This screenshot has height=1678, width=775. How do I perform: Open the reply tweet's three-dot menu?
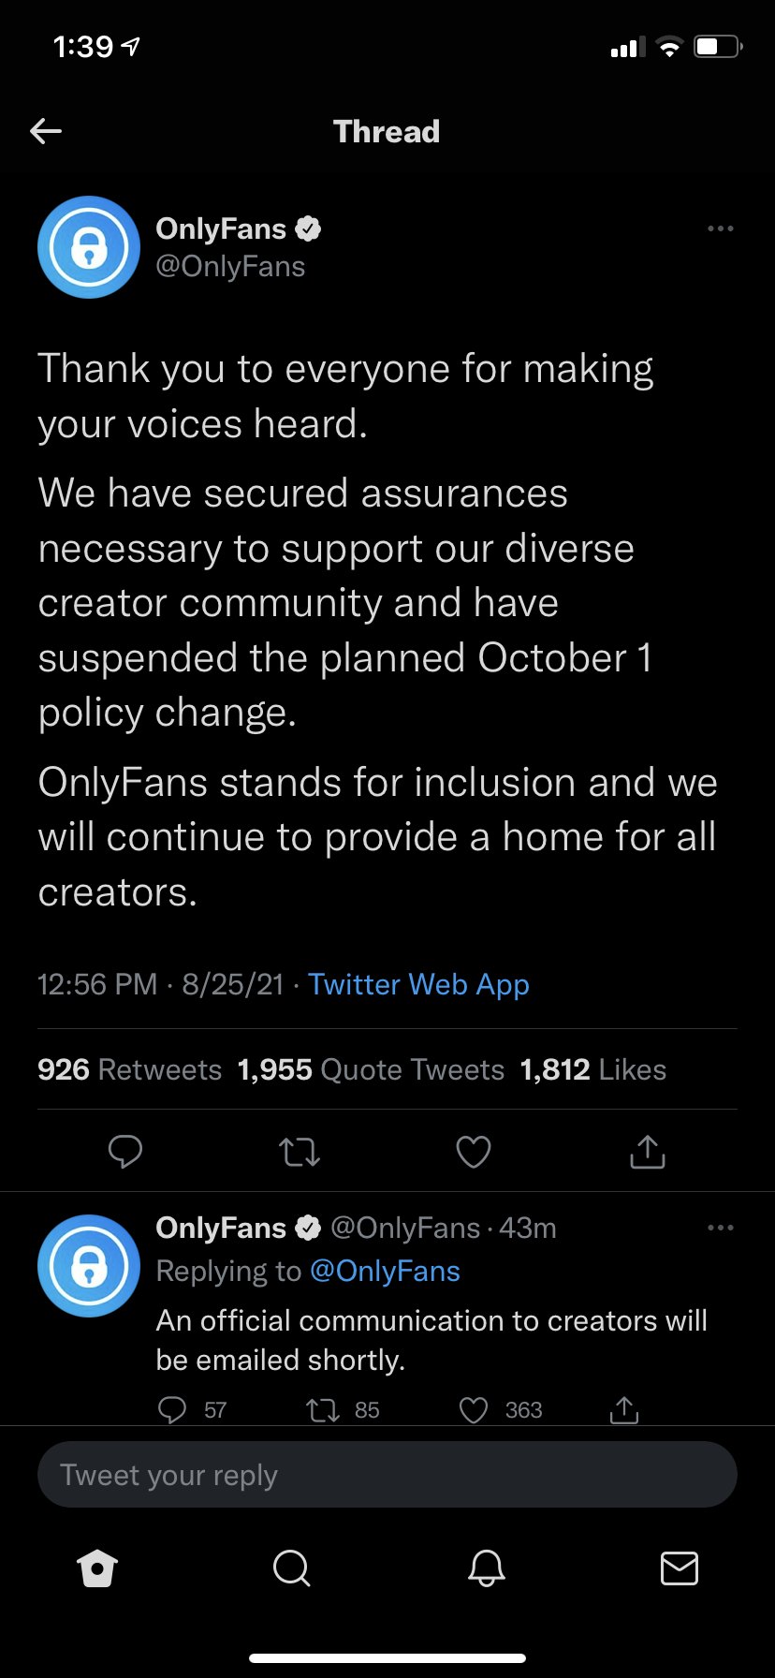click(x=720, y=1228)
